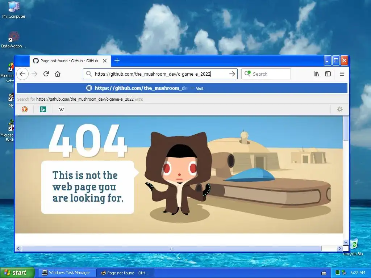Open the Recycle Bin

coord(354,247)
